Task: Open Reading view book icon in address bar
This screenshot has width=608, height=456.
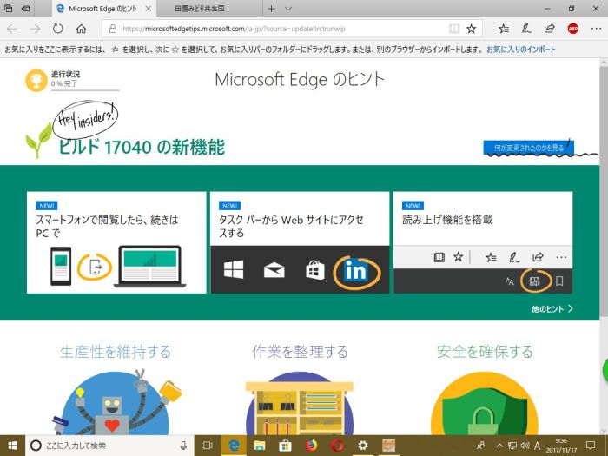Action: pos(454,29)
